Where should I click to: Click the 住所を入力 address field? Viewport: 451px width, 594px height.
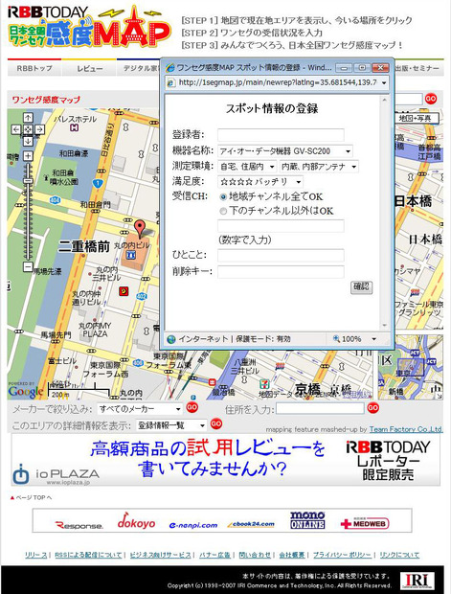(x=320, y=408)
